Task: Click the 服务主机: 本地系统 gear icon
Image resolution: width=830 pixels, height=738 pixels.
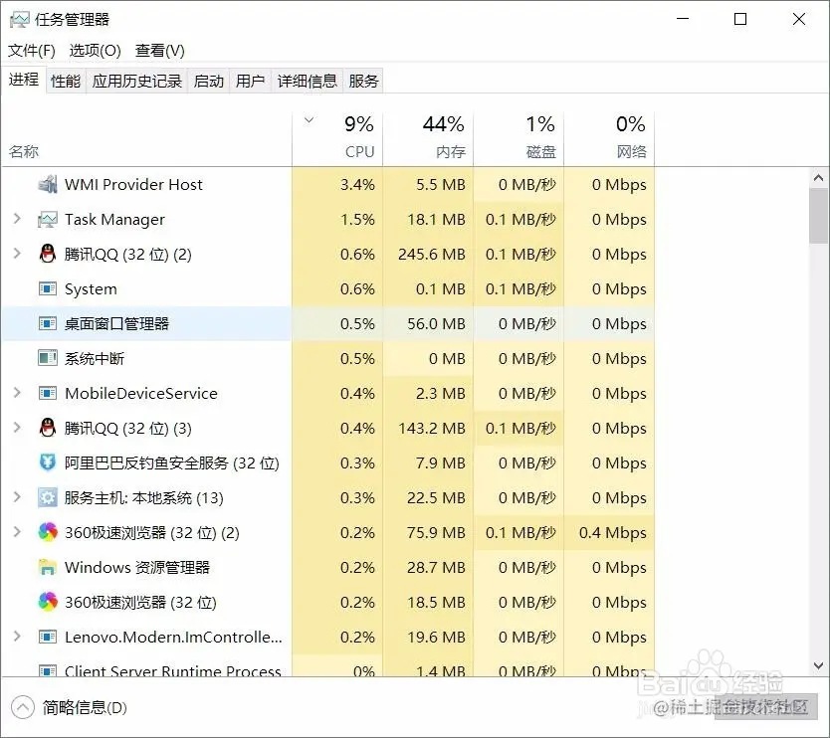Action: coord(48,497)
